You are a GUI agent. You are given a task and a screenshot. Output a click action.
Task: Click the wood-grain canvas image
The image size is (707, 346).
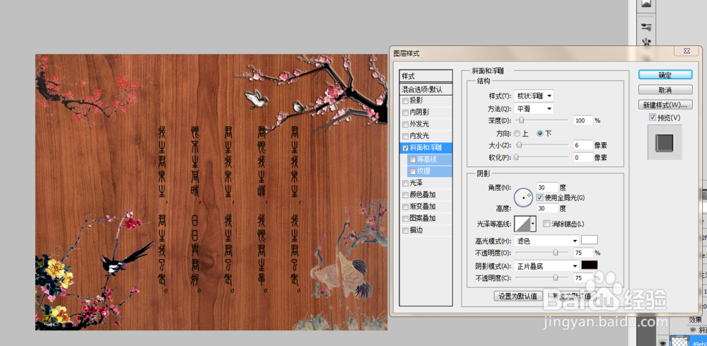coord(211,192)
